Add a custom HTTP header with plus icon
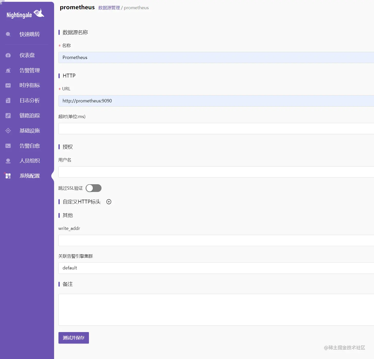 109,202
